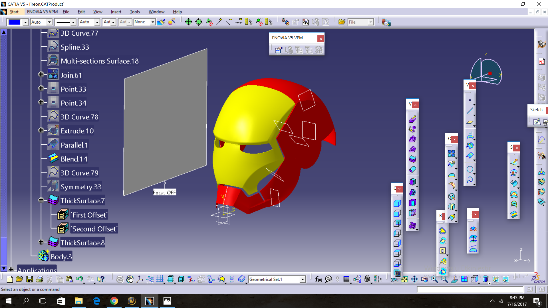This screenshot has height=308, width=548.
Task: Click the Formula f(x) icon
Action: coord(318,279)
